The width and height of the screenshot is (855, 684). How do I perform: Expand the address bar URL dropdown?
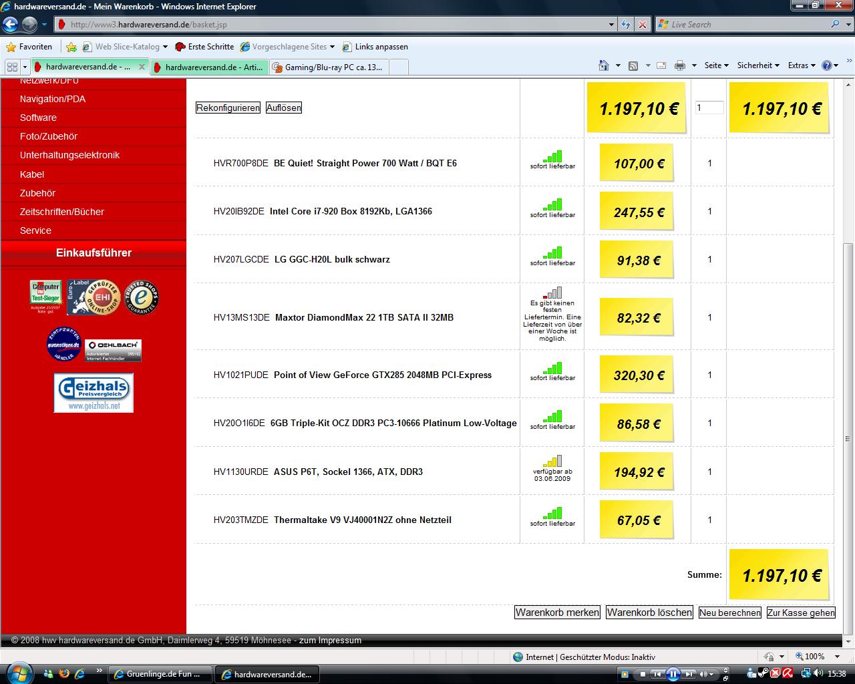coord(612,25)
